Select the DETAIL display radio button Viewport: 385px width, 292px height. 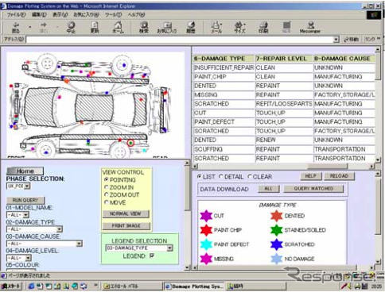pyautogui.click(x=221, y=176)
